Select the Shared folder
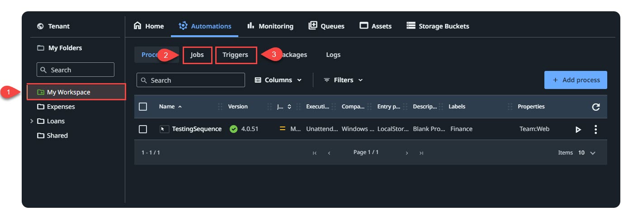633x220 pixels. (x=52, y=136)
